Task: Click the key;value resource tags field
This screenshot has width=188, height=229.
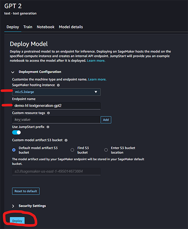Action: [x=56, y=120]
